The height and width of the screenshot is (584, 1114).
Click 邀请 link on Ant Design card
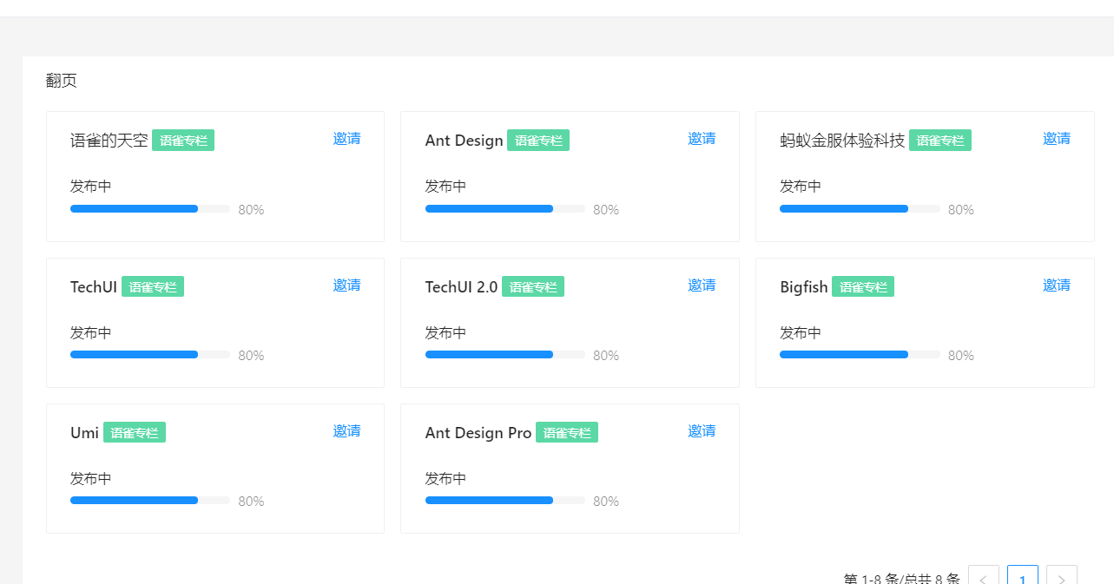[702, 139]
